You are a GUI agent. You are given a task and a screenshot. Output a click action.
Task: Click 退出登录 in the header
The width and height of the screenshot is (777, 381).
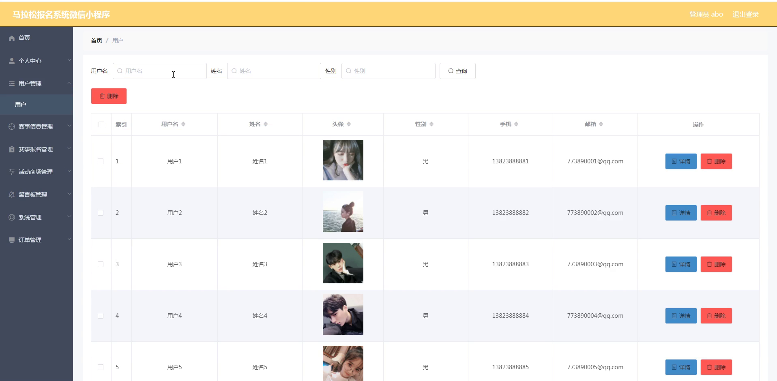click(745, 15)
